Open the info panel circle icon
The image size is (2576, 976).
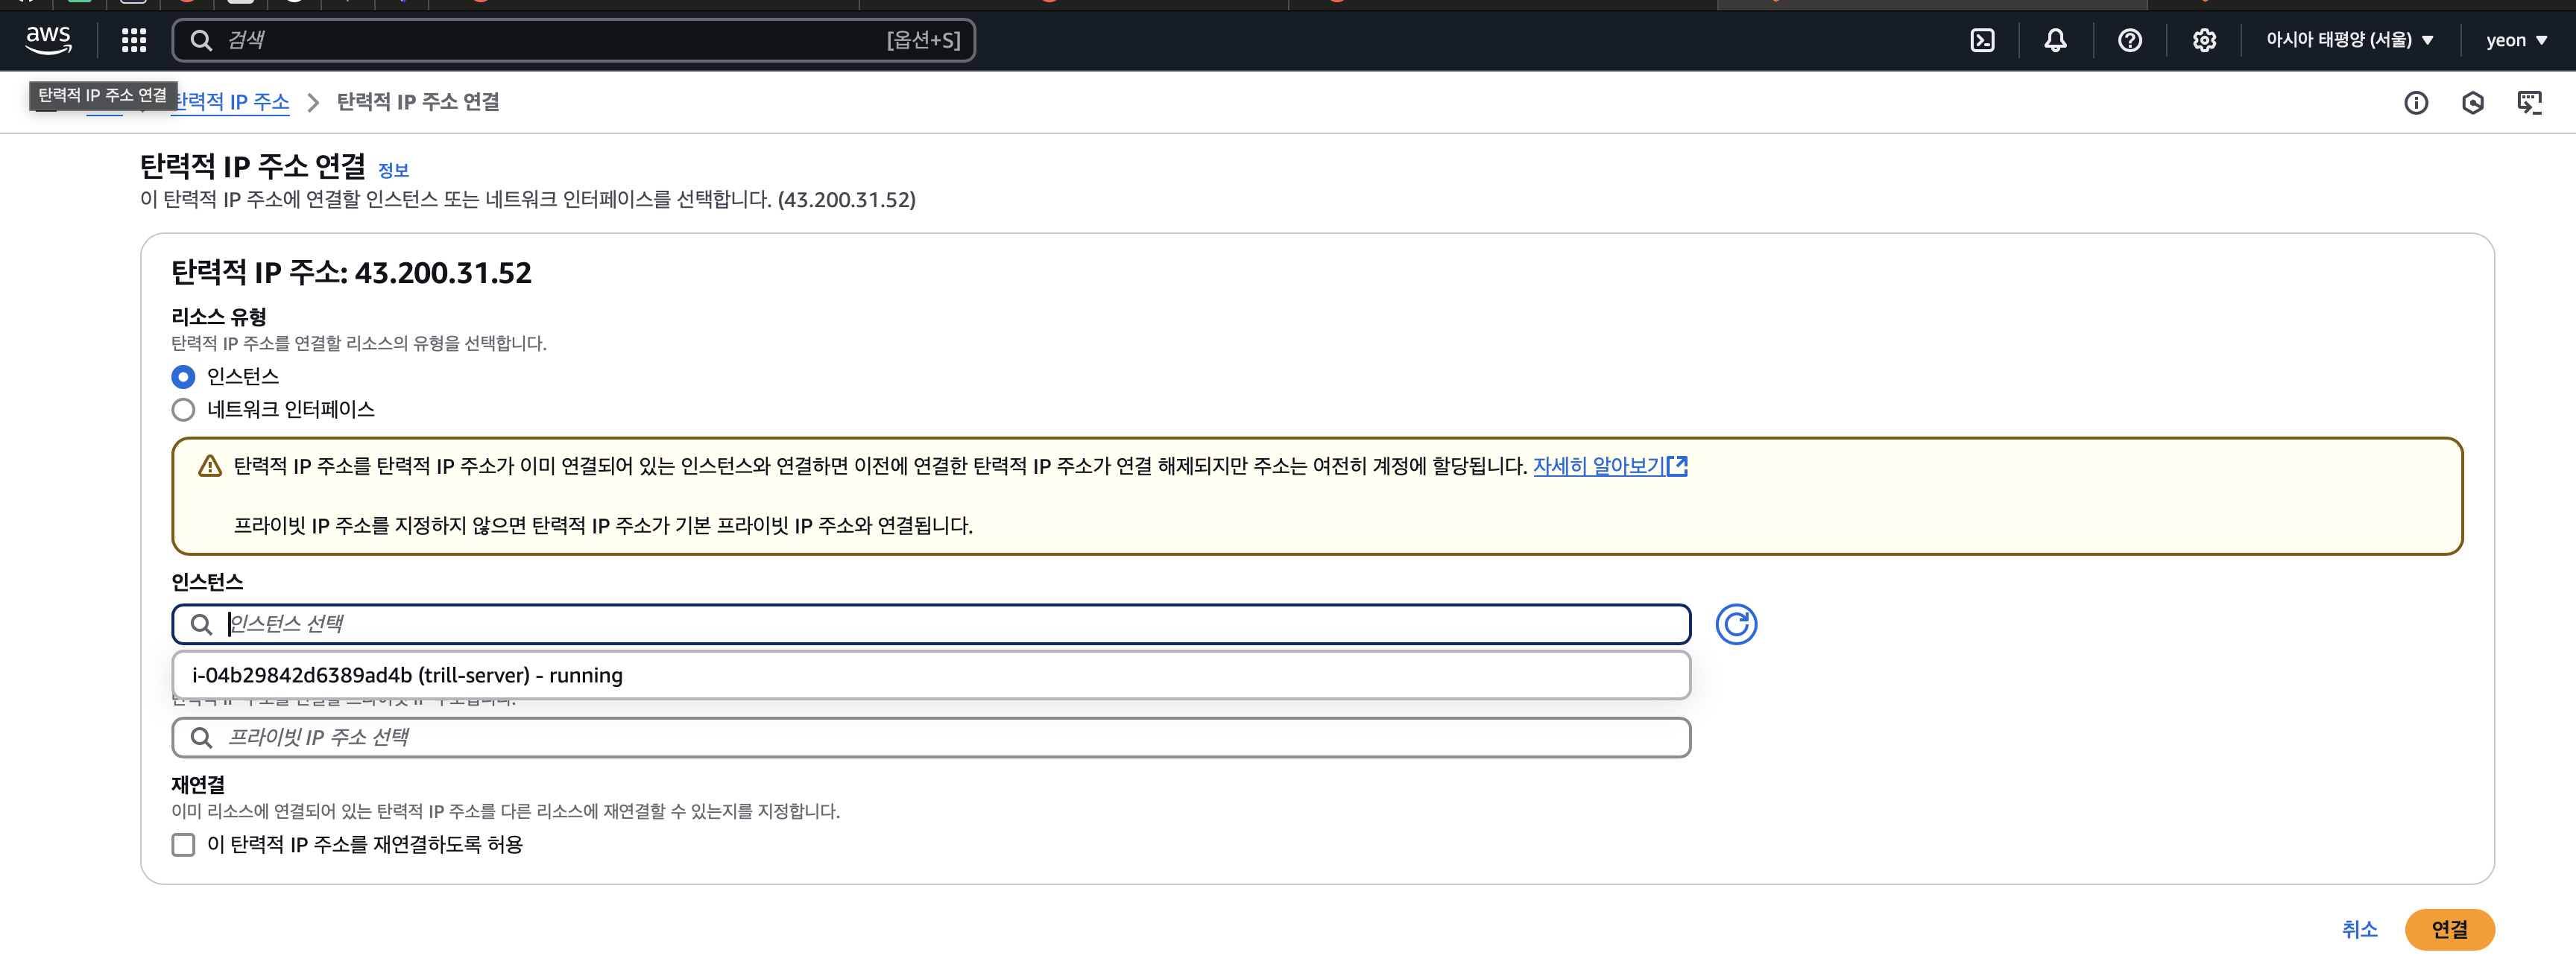[x=2415, y=102]
